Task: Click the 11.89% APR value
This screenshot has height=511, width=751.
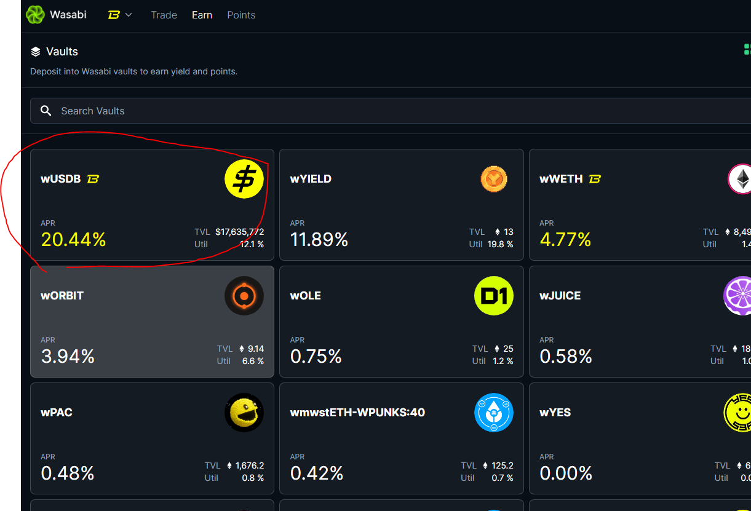Action: tap(319, 239)
